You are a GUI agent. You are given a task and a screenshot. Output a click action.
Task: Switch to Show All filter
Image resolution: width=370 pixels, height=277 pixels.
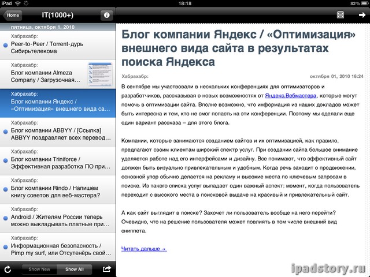coord(75,269)
